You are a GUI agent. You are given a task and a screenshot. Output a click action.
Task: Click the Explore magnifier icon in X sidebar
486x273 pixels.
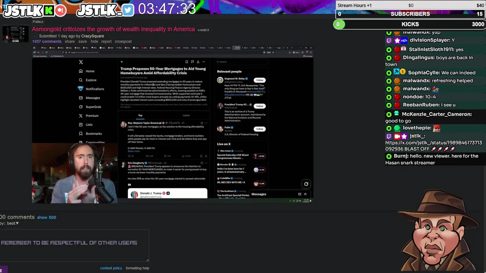80,80
